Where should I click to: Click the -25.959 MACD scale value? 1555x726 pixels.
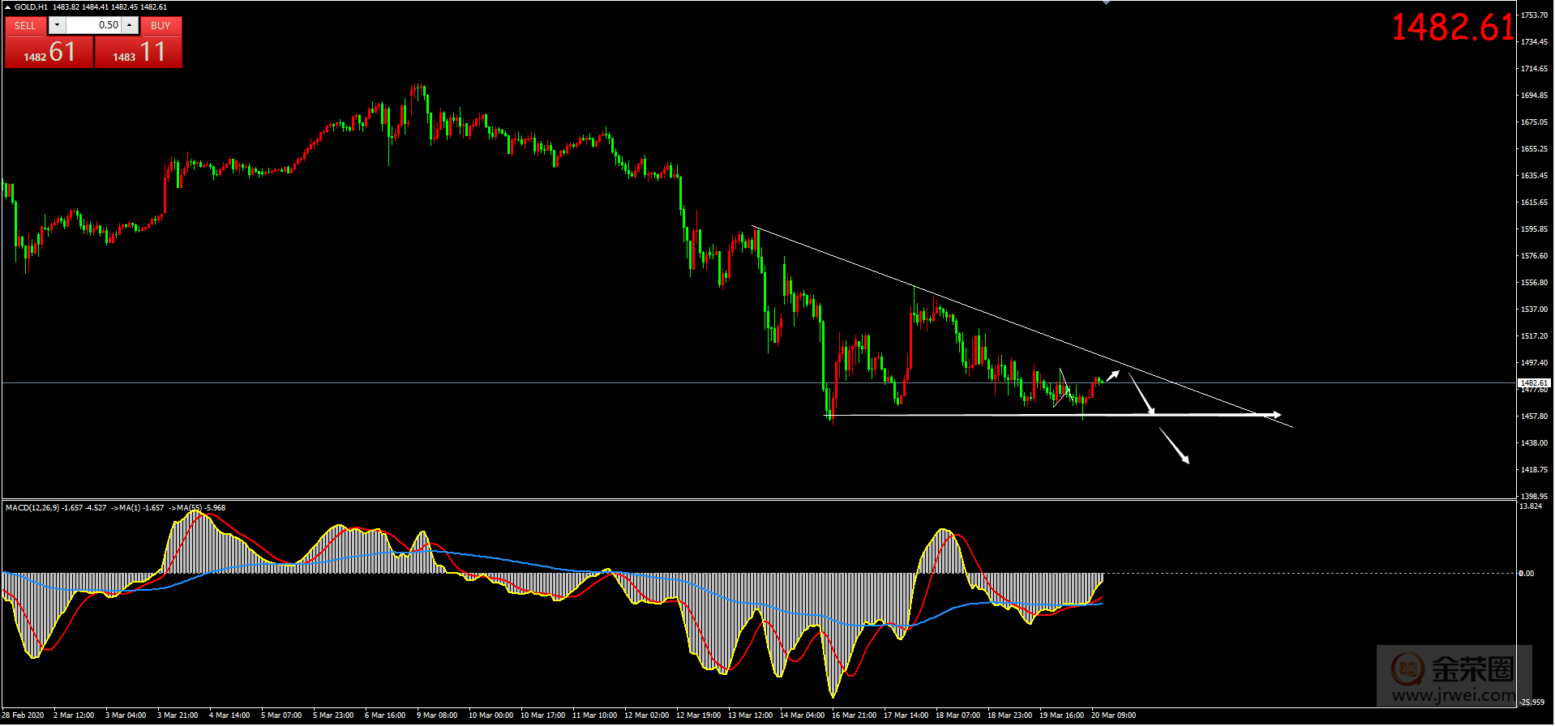click(x=1532, y=703)
